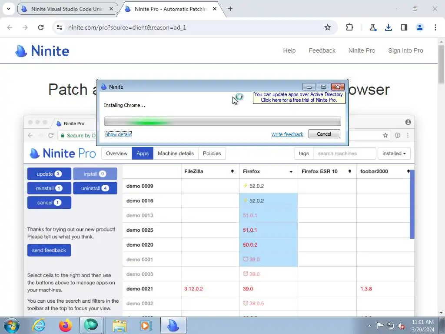Image resolution: width=445 pixels, height=334 pixels.
Task: Open Chrome Labs flask icon
Action: tap(372, 27)
